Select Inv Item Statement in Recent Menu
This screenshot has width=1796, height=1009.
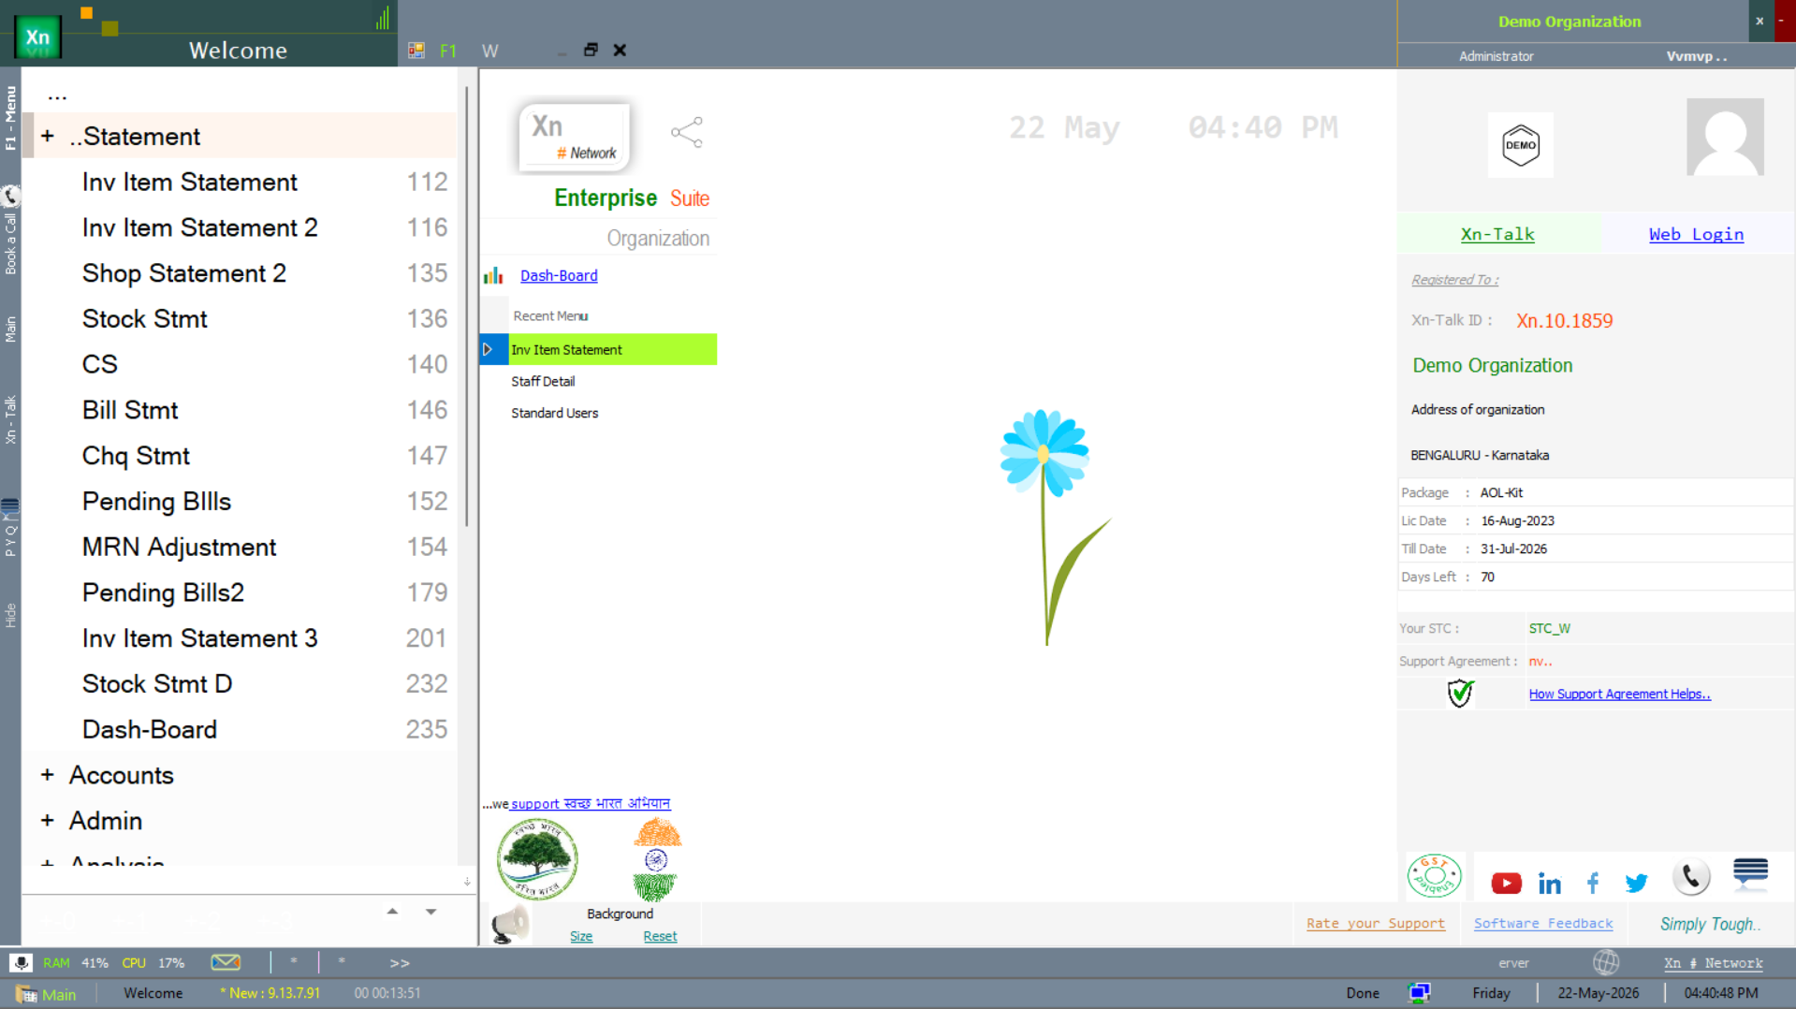tap(612, 349)
